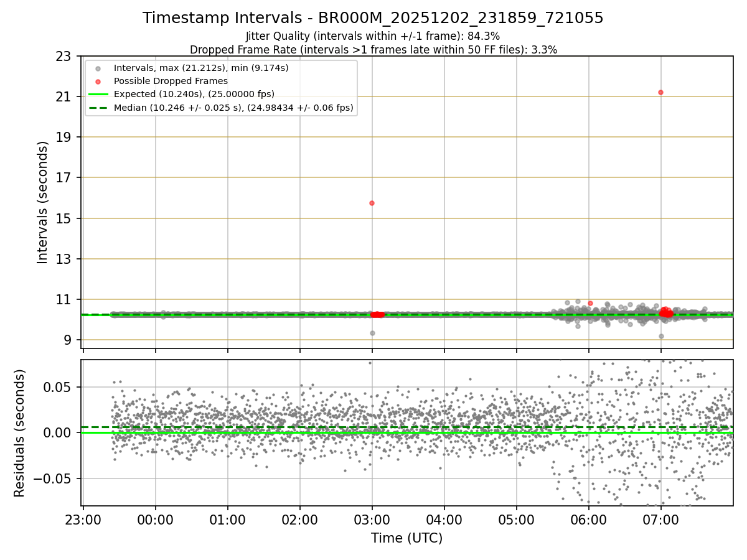Viewport: 747px width, 560px height.
Task: Click x-axis tick label '04:00'
Action: (444, 520)
